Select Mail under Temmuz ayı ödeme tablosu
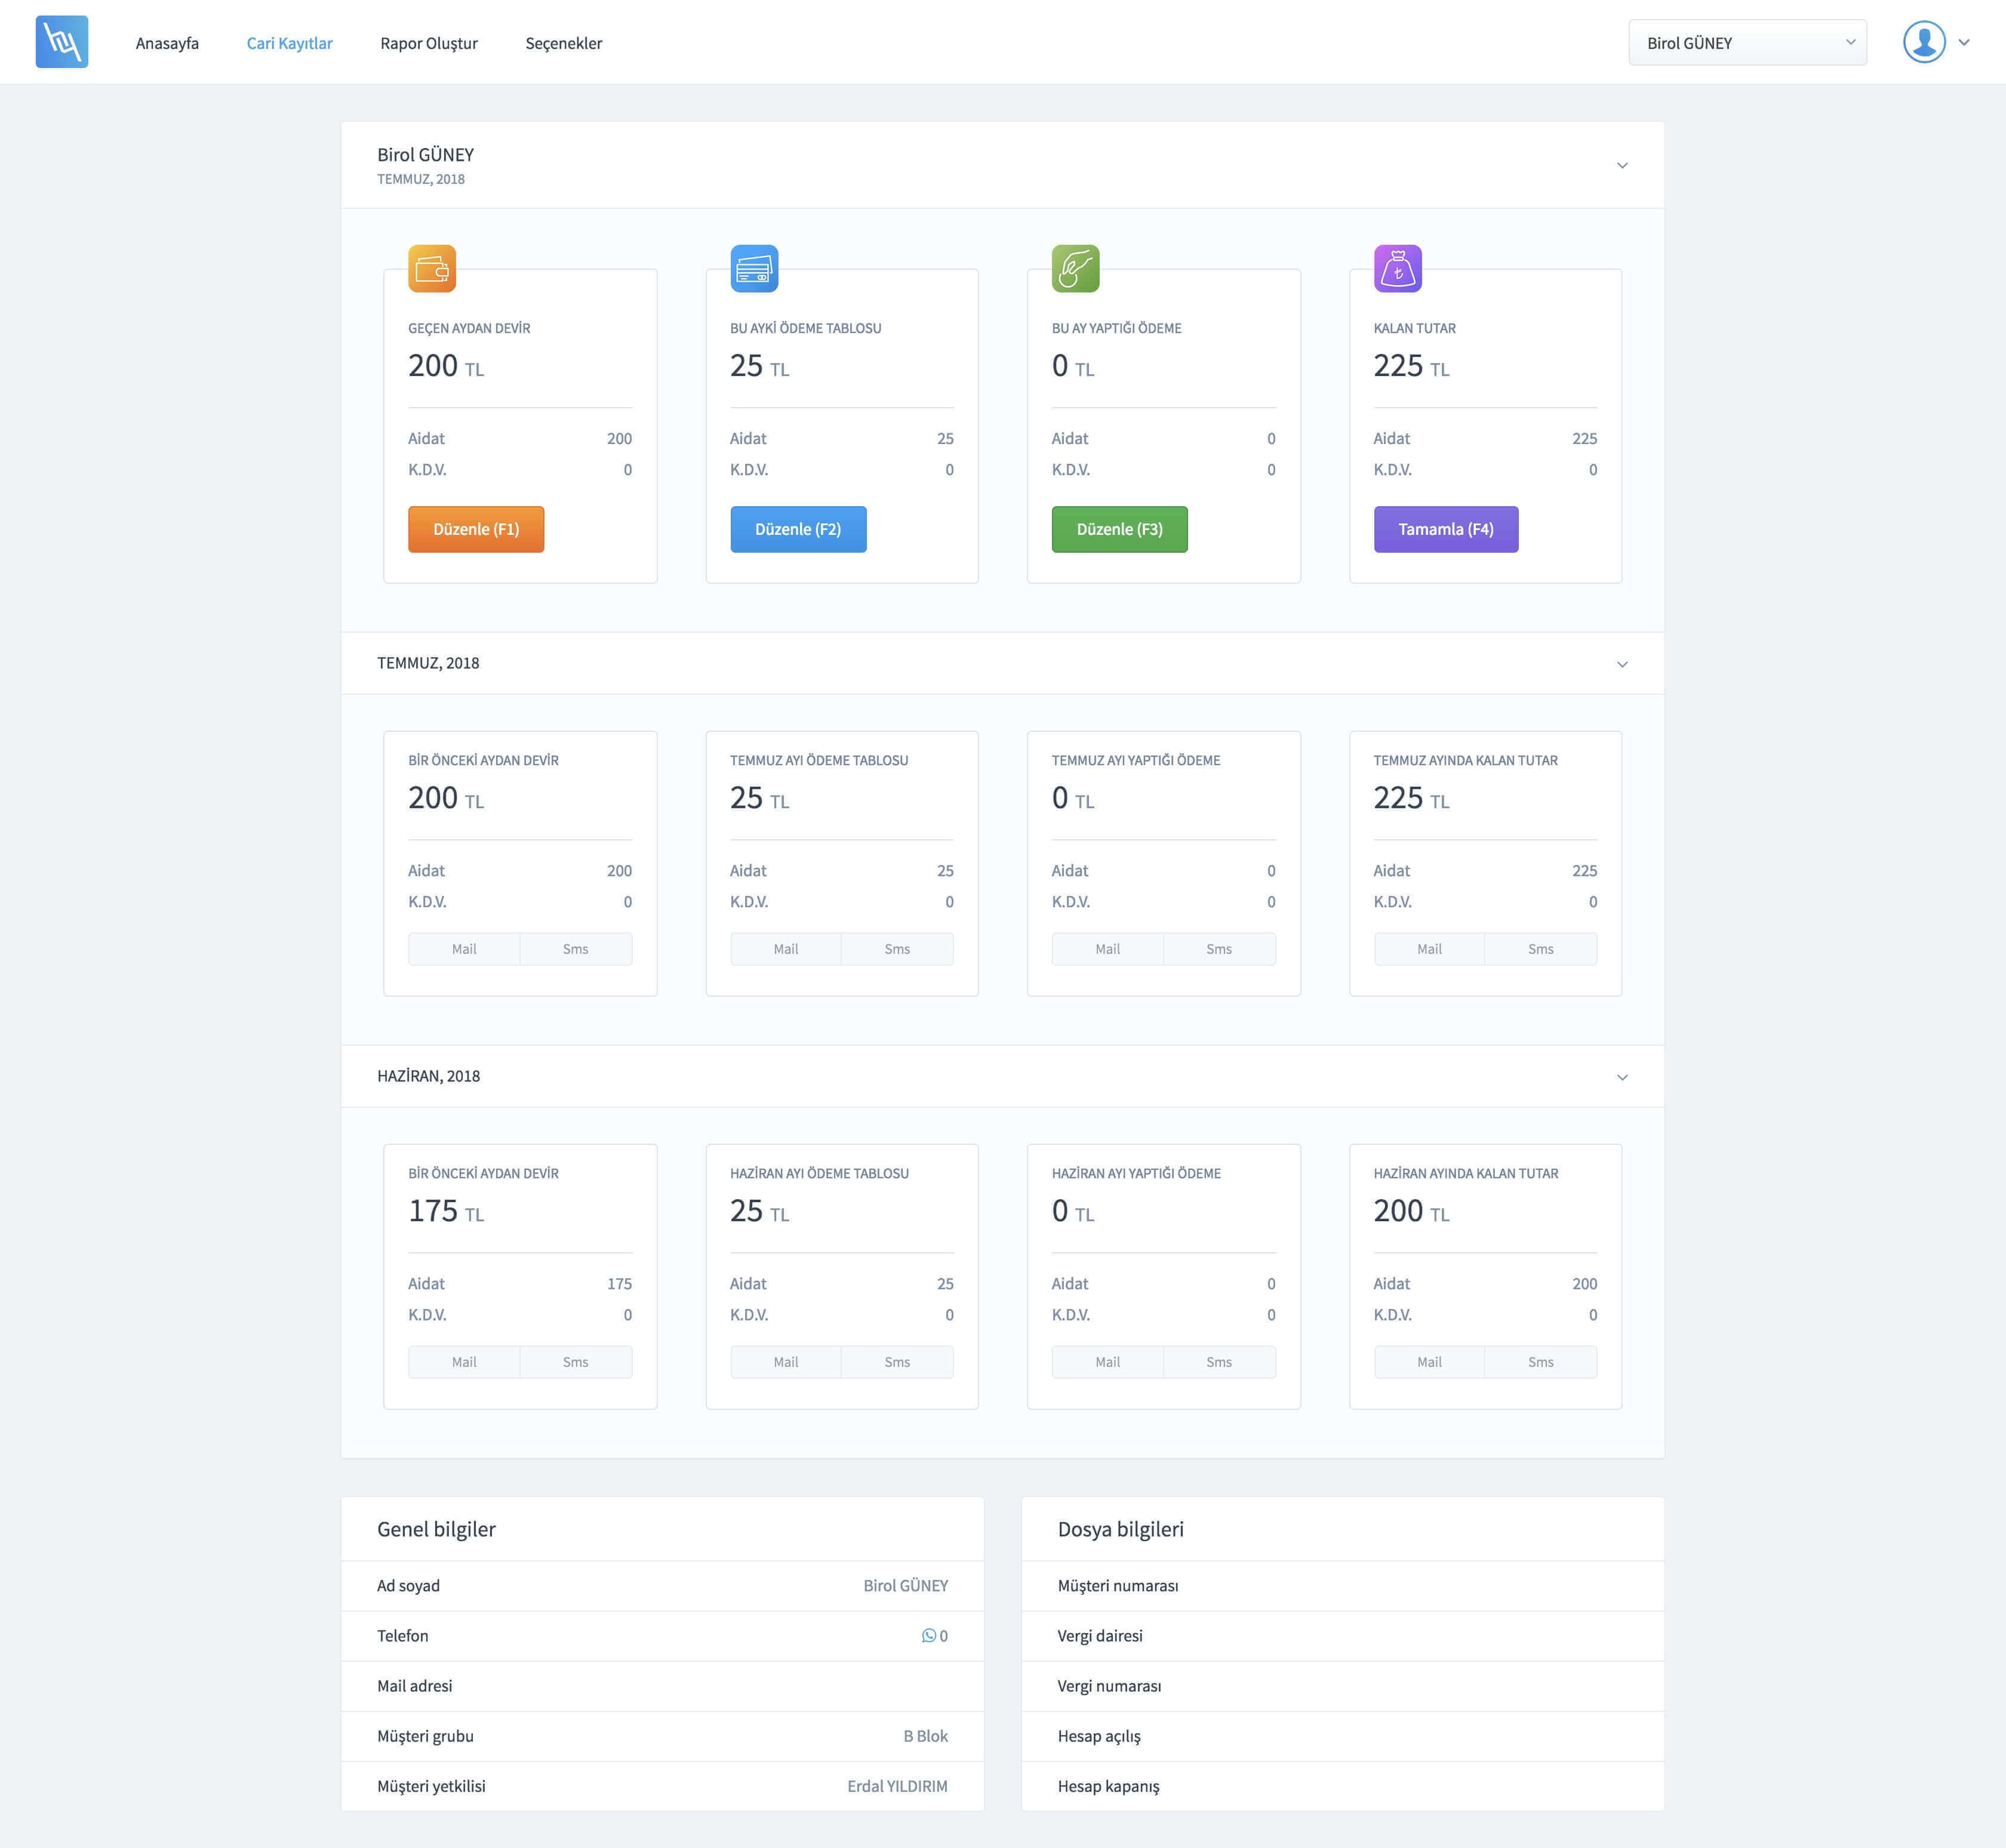The height and width of the screenshot is (1848, 2006). click(x=785, y=949)
